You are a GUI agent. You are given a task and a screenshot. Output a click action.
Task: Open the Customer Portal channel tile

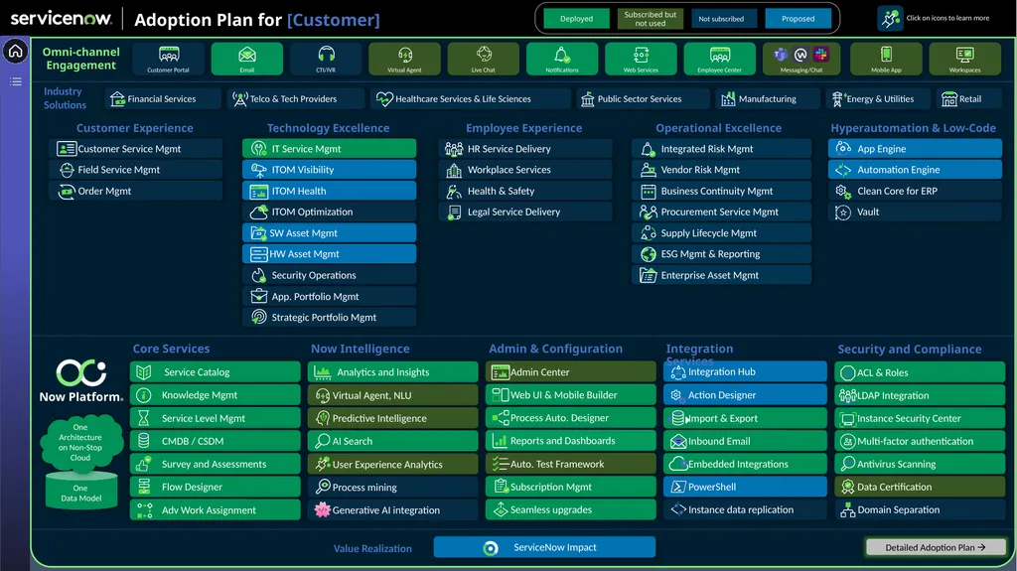pyautogui.click(x=169, y=59)
